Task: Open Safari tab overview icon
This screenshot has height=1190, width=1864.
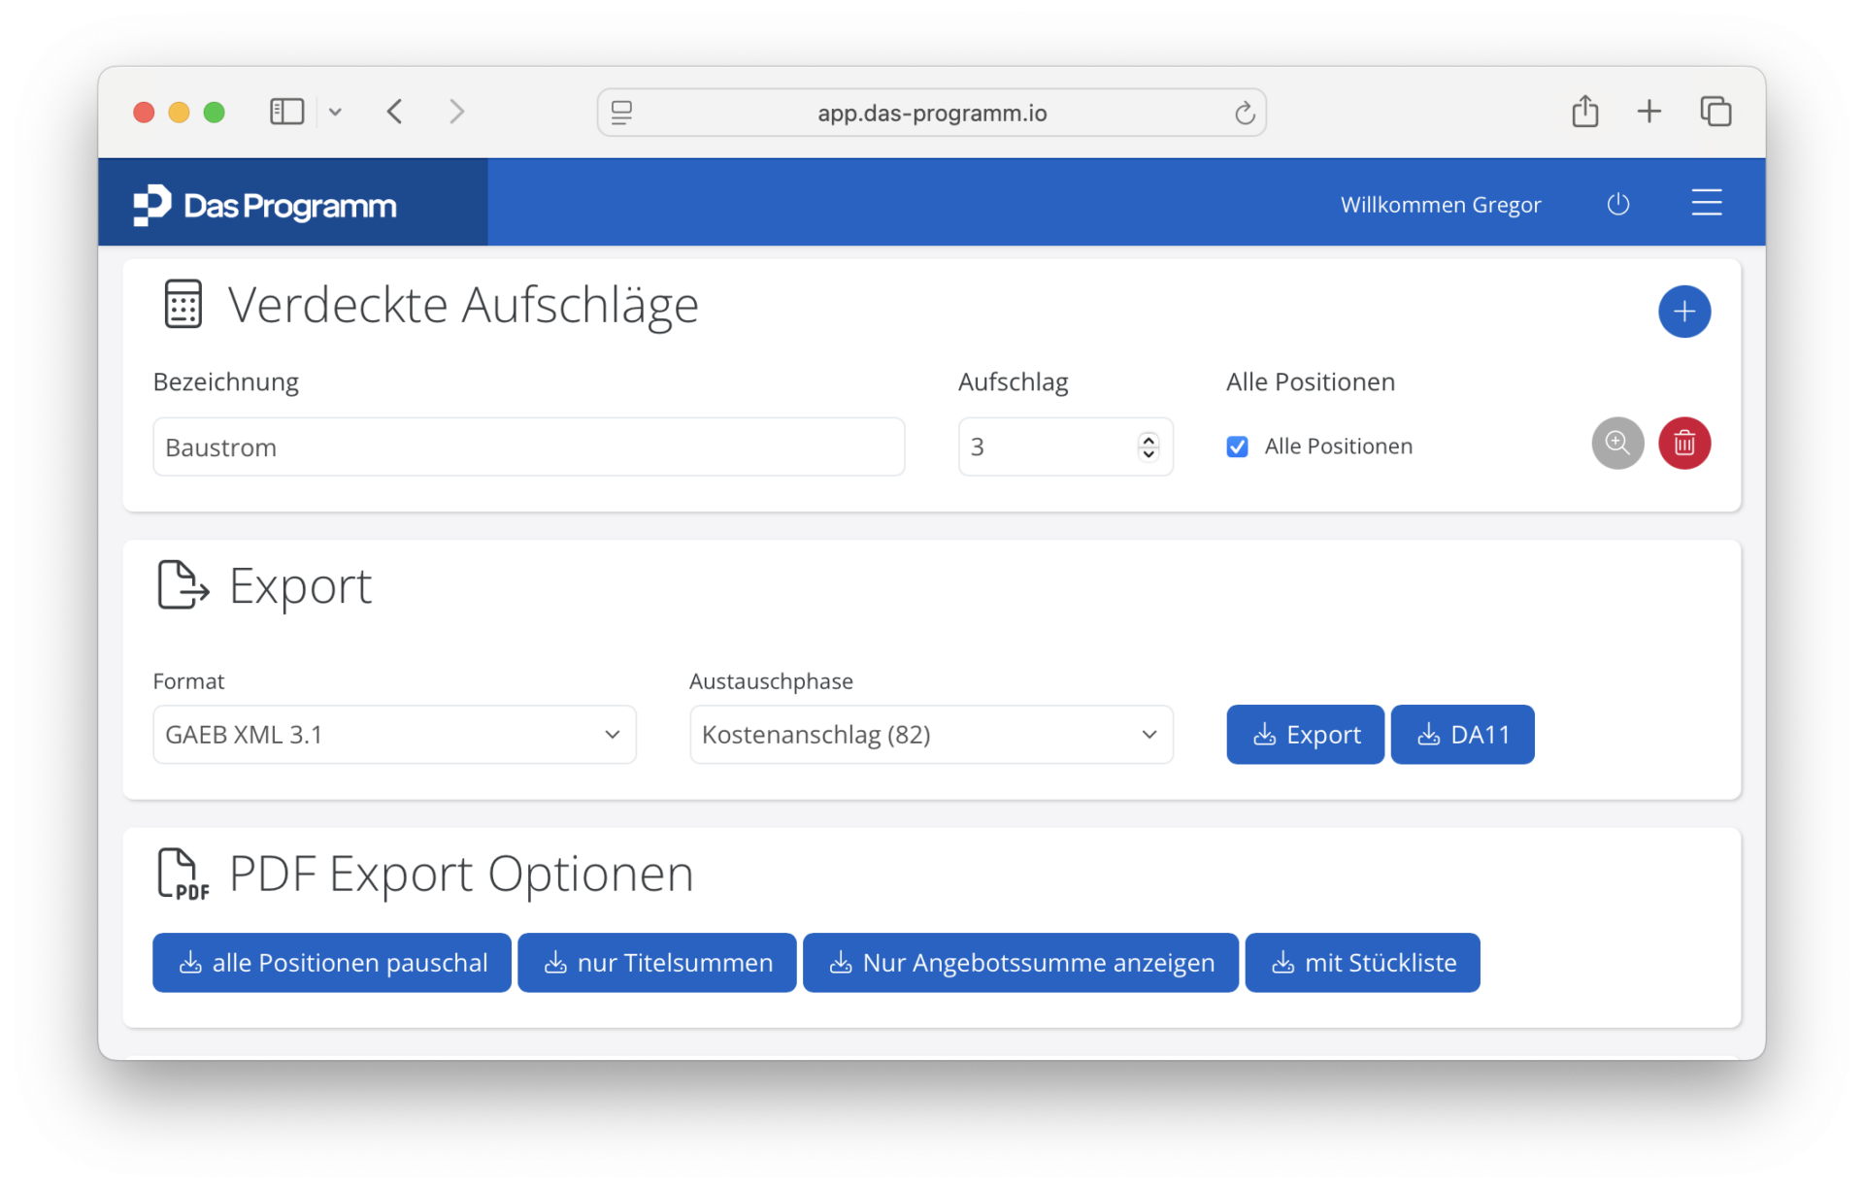Action: pyautogui.click(x=1714, y=112)
